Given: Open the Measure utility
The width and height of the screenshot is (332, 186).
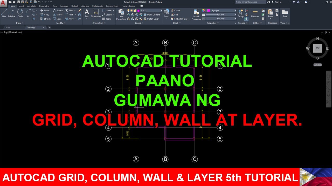Looking at the screenshot, I should click(255, 13).
